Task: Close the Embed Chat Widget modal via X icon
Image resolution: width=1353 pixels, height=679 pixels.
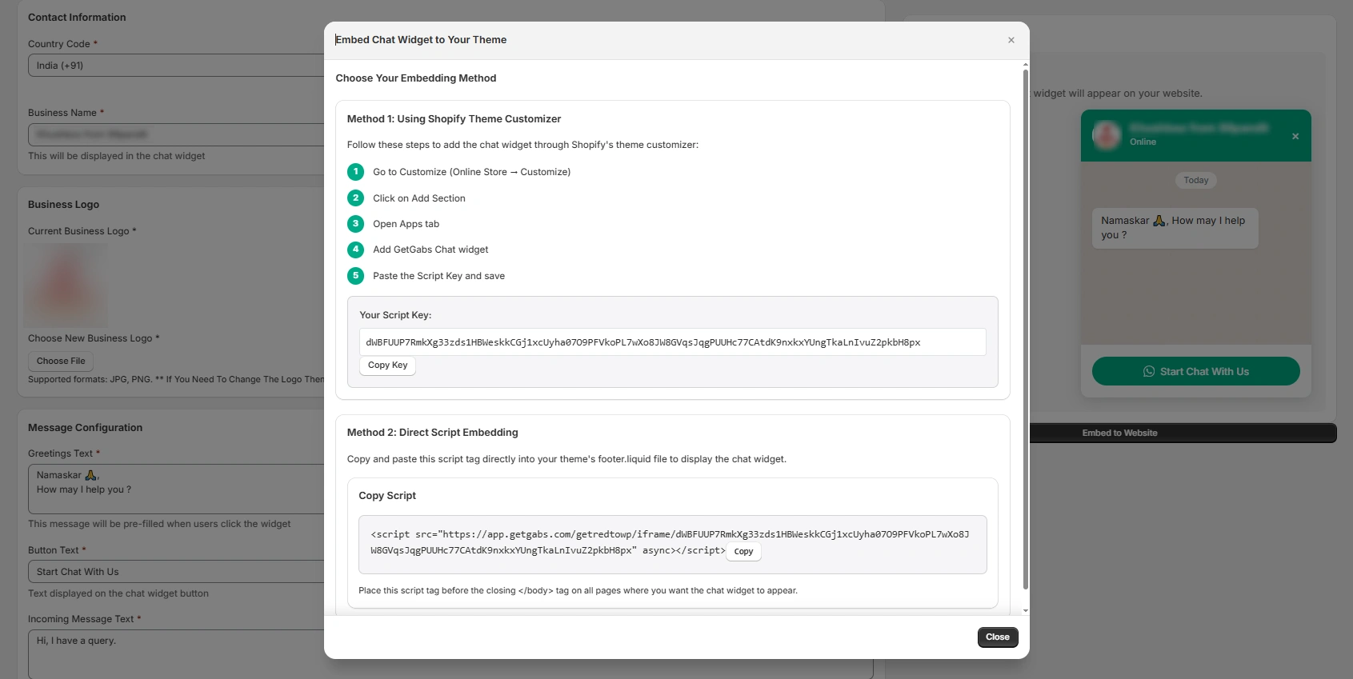Action: point(1011,40)
